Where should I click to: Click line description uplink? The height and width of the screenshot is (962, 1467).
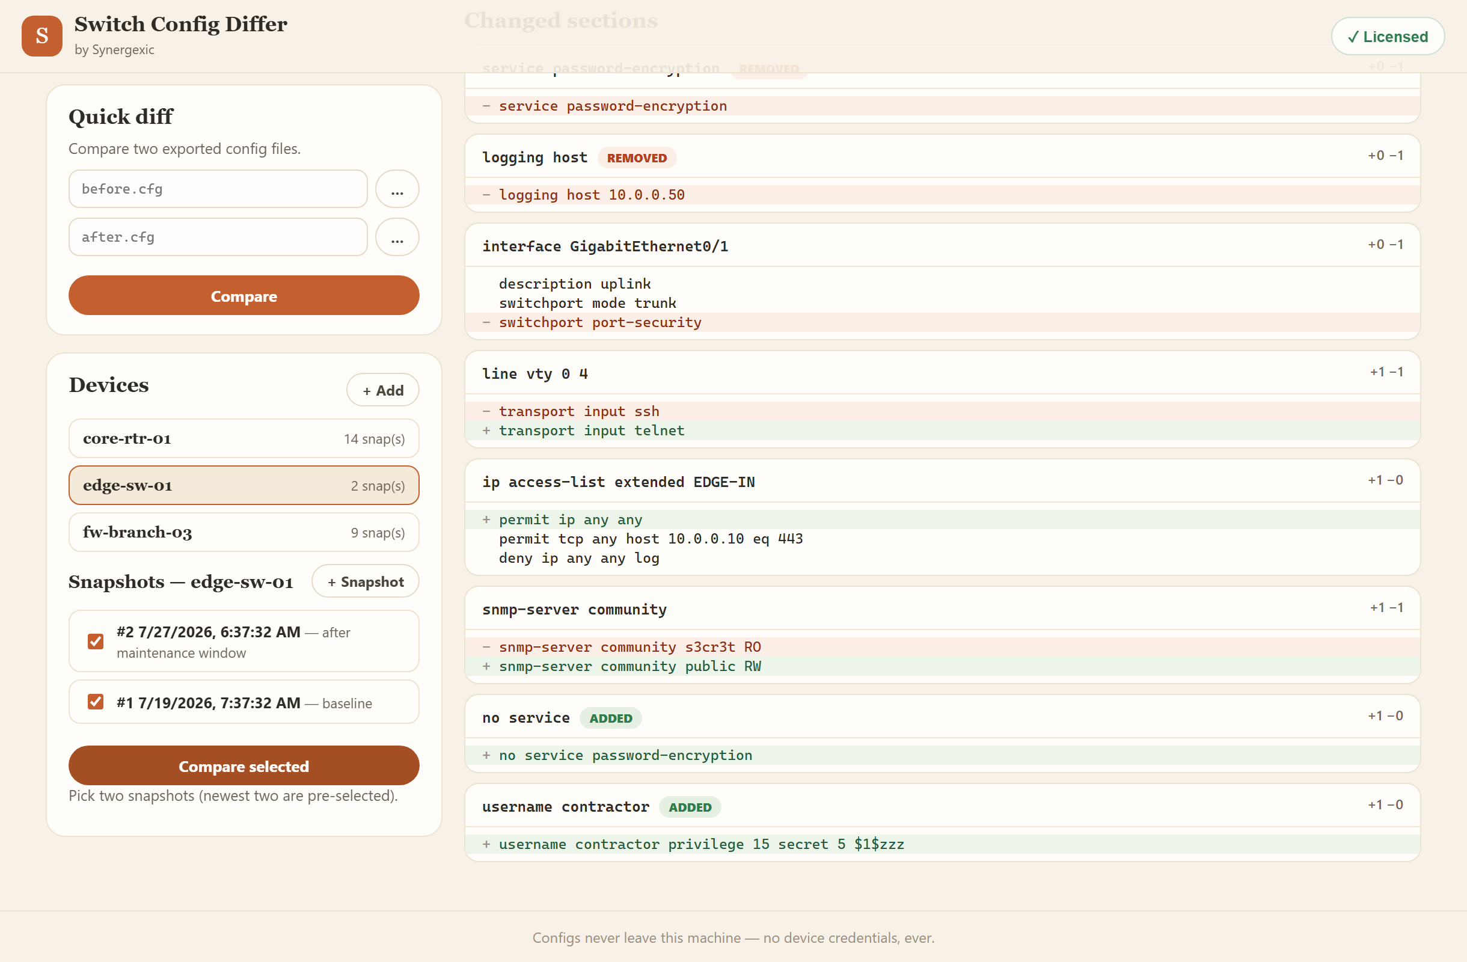942,283
